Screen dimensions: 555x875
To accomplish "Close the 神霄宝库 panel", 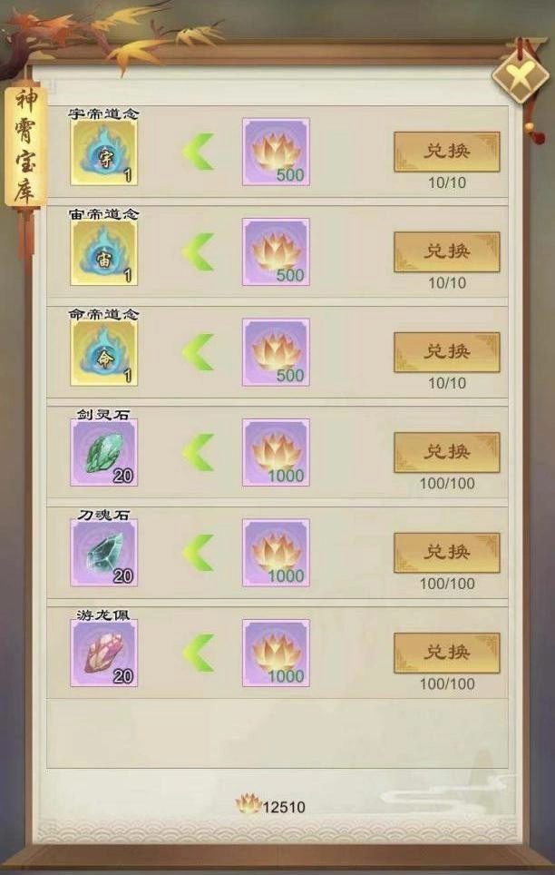I will click(521, 75).
